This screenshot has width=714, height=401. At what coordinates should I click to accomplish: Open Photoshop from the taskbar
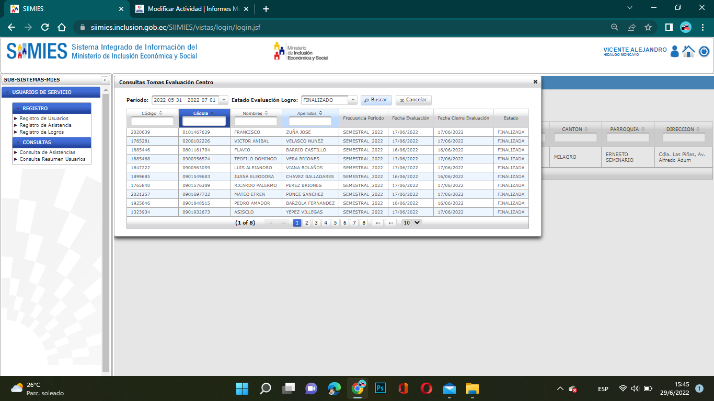[x=381, y=388]
